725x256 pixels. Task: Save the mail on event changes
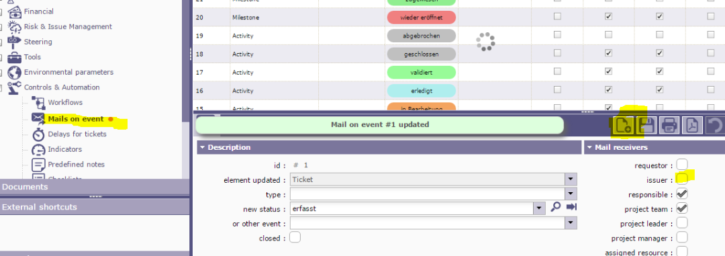pos(646,125)
